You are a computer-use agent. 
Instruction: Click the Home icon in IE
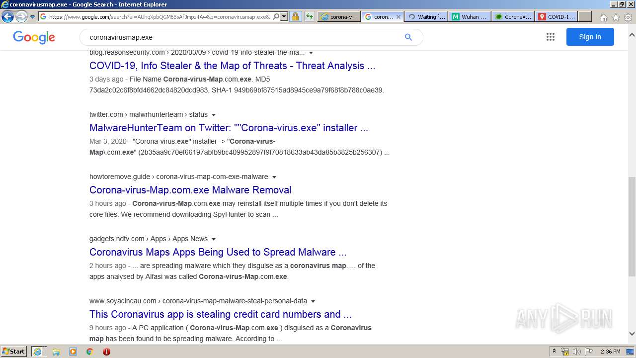tap(603, 17)
